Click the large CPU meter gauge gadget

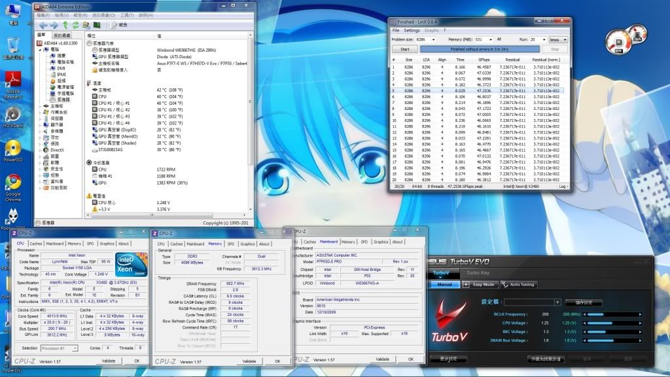(x=618, y=42)
